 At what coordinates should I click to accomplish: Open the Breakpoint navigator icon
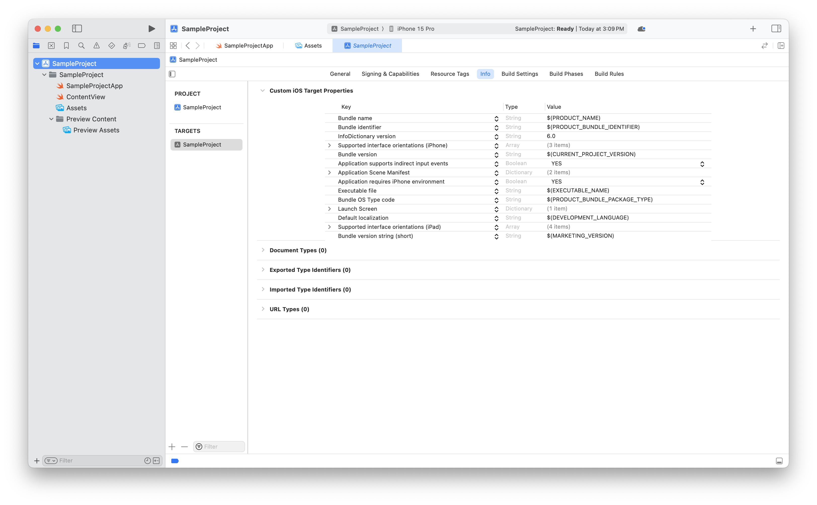[x=142, y=46]
